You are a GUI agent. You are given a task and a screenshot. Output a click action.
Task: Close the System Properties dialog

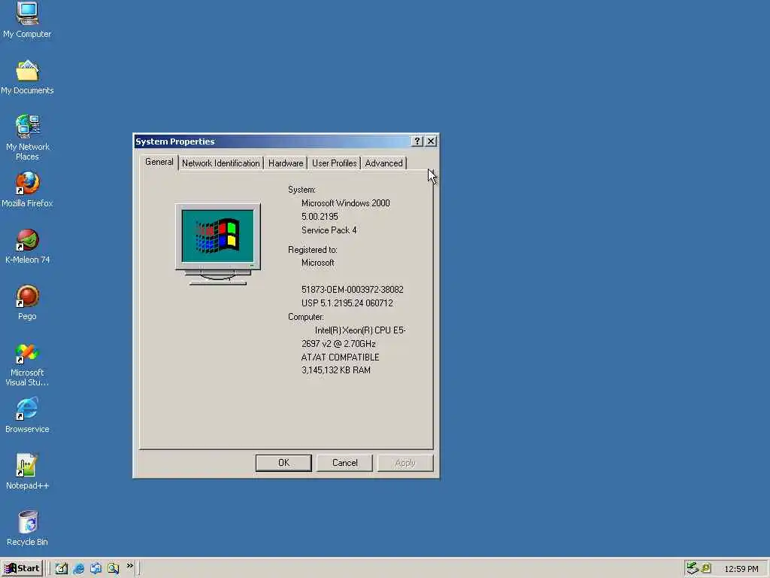tap(431, 141)
